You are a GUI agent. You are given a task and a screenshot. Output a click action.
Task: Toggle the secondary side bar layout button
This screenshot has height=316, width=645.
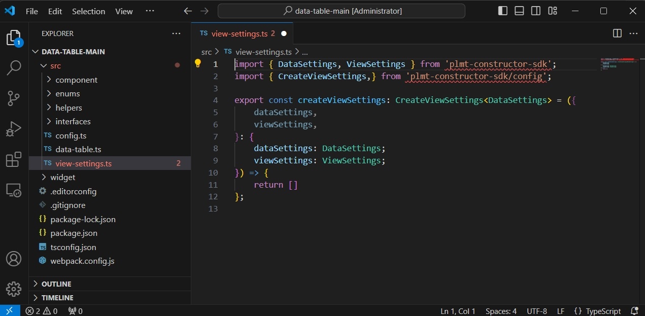tap(536, 11)
